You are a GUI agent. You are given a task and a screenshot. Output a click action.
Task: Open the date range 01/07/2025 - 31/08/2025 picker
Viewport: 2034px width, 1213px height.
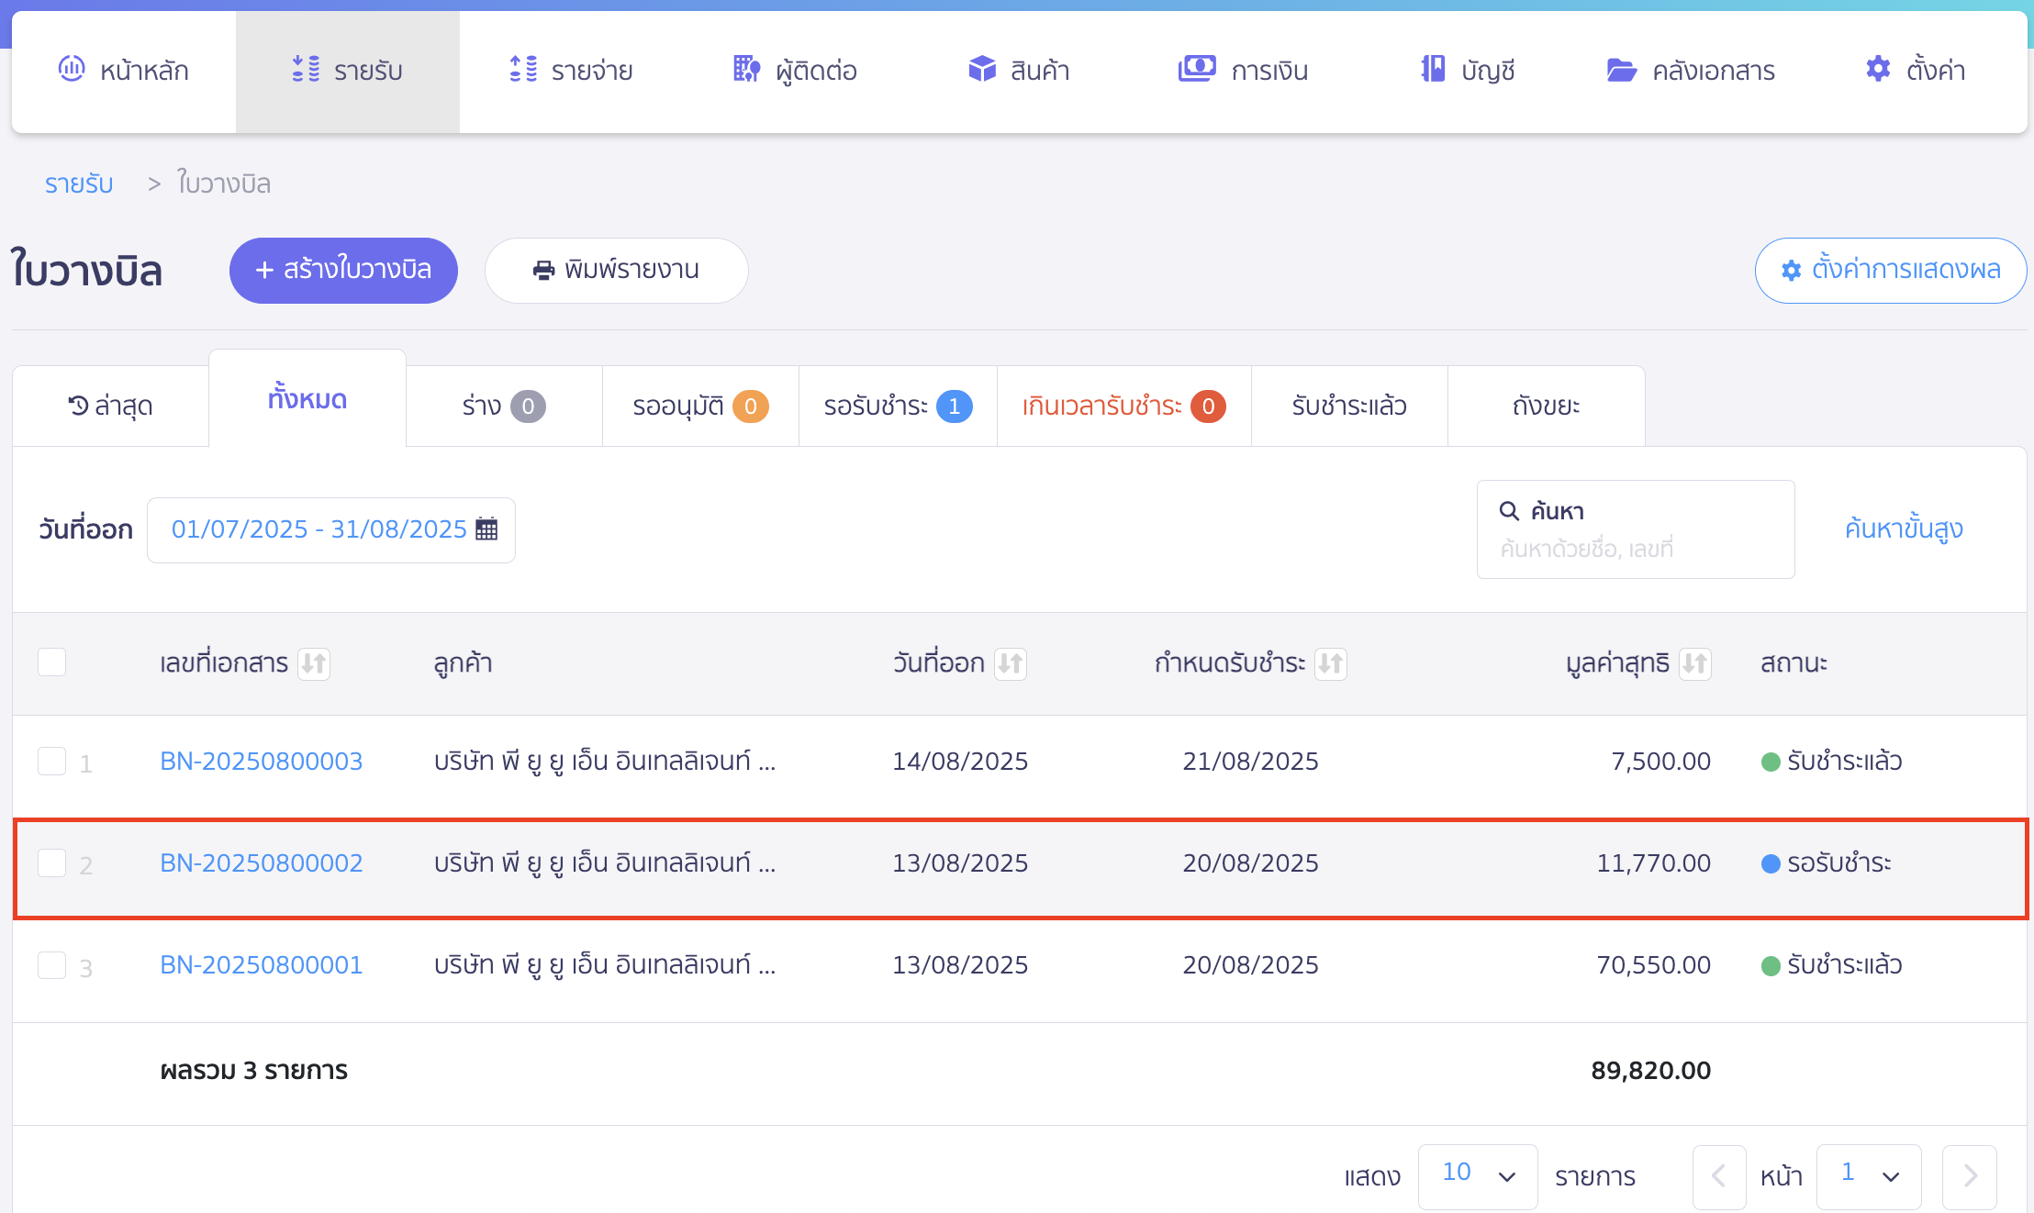pos(331,529)
